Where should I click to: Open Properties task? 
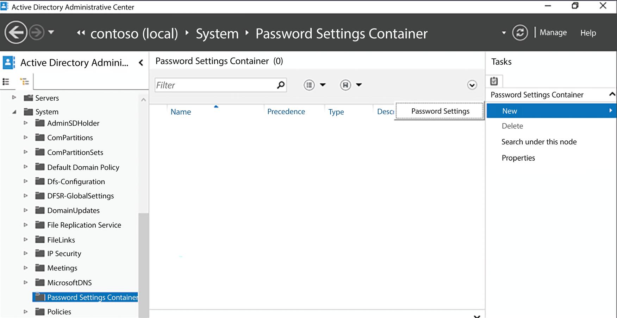518,158
